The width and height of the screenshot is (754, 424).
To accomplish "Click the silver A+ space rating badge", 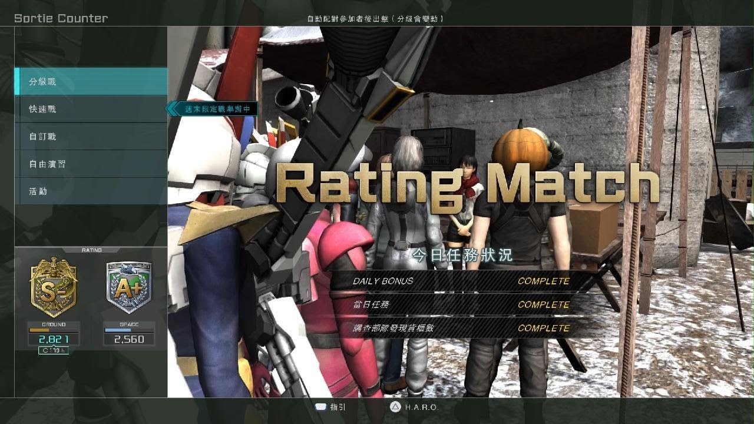I will tap(128, 288).
